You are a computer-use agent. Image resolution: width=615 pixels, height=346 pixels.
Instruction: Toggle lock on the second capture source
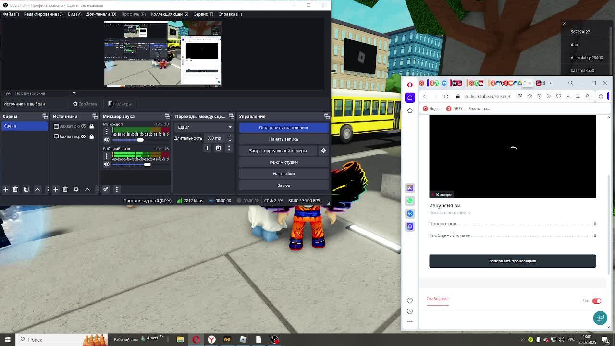click(x=91, y=136)
